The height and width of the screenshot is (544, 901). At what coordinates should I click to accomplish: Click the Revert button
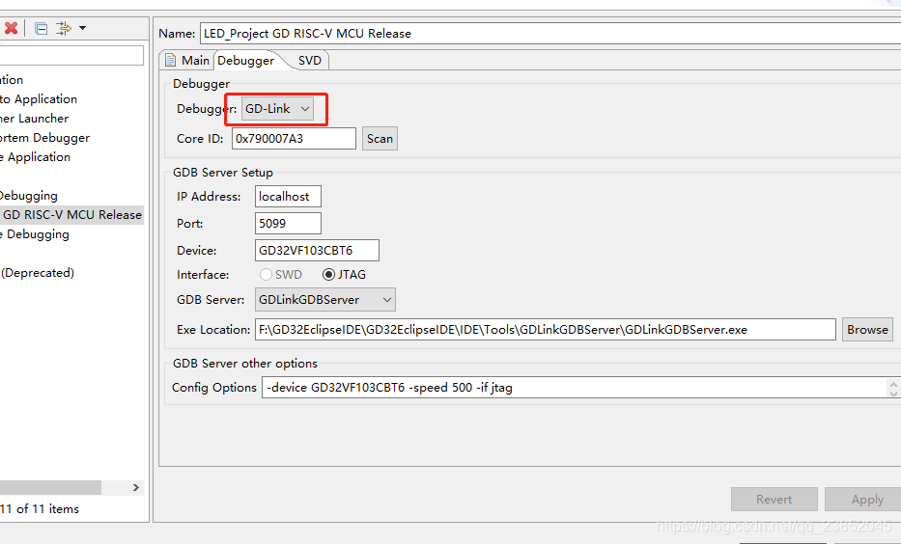(x=774, y=500)
